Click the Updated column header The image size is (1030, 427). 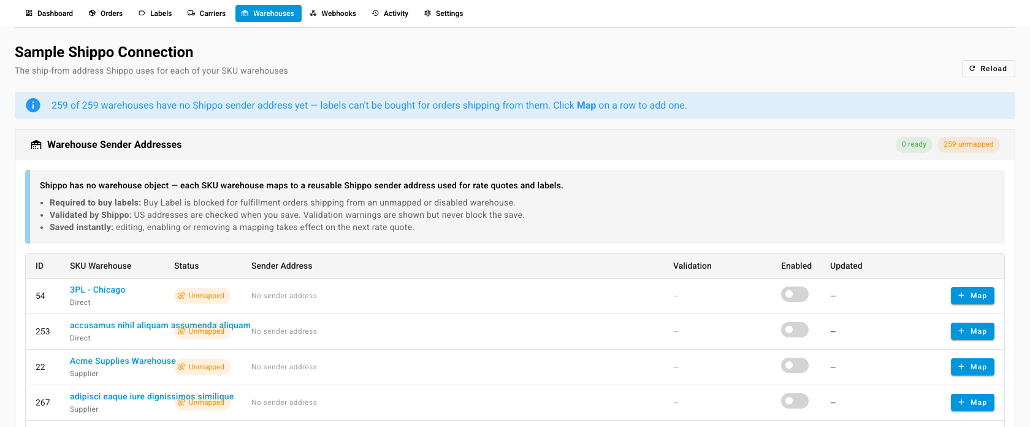846,266
